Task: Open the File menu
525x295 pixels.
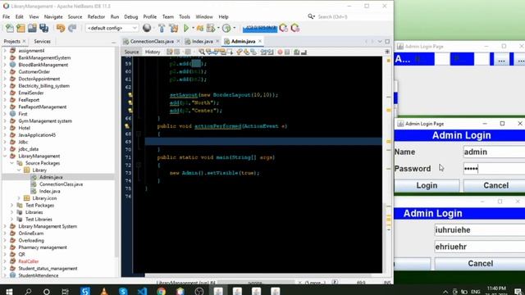Action: pos(6,16)
